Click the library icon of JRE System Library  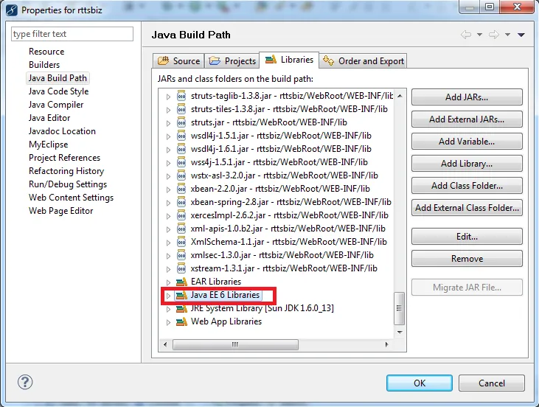(x=181, y=308)
